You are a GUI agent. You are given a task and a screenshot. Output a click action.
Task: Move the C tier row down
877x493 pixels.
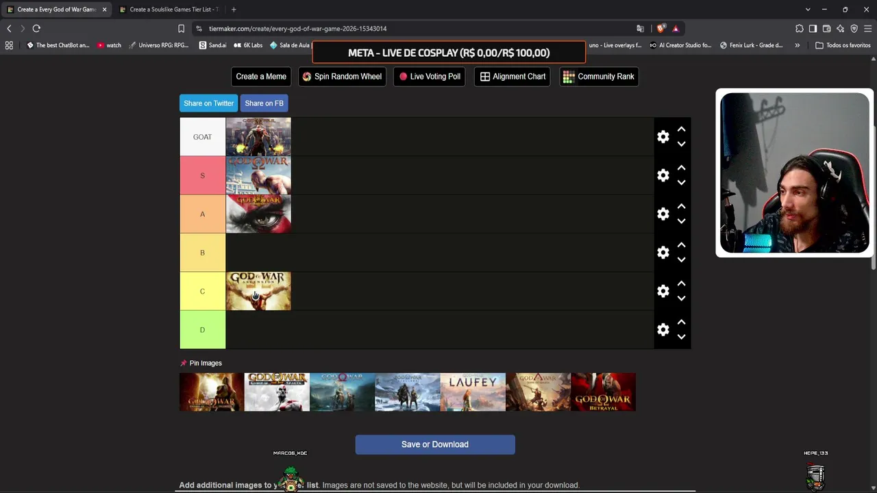pos(681,299)
